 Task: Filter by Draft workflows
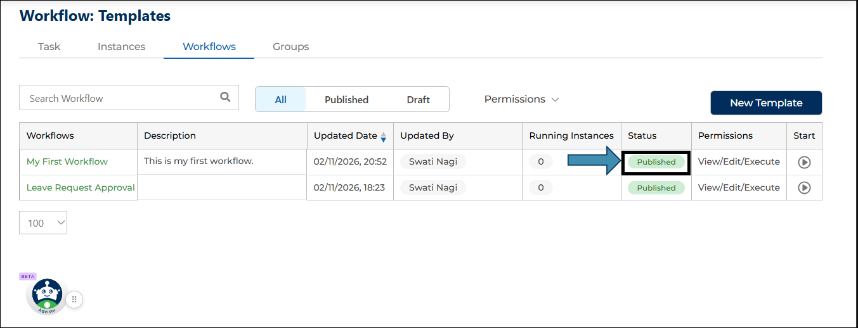[x=418, y=99]
